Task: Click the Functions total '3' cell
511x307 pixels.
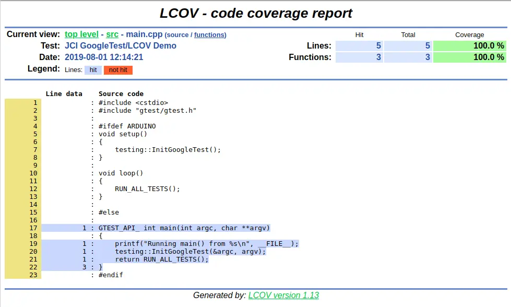Action: tap(408, 57)
